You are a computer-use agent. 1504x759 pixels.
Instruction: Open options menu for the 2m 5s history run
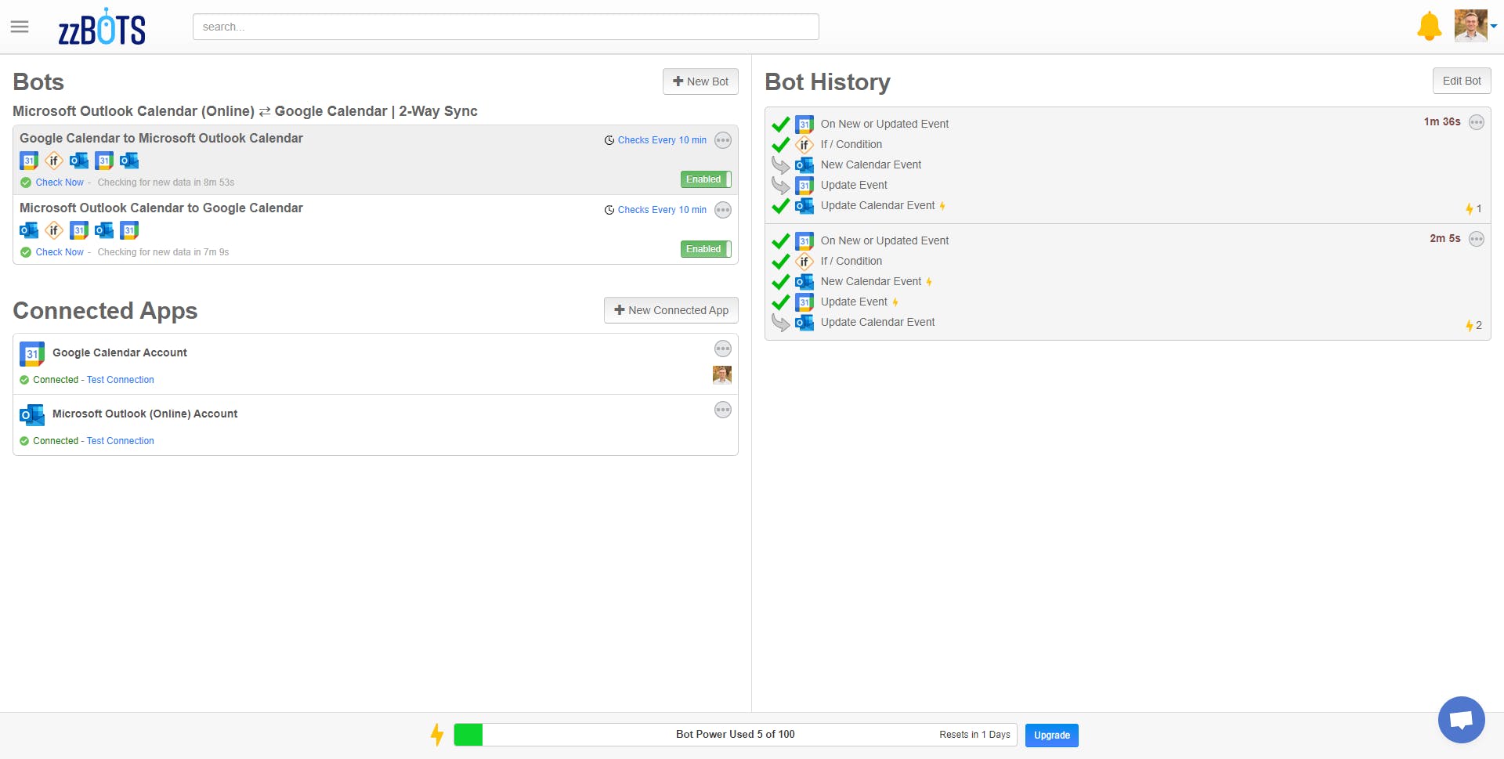(x=1477, y=239)
